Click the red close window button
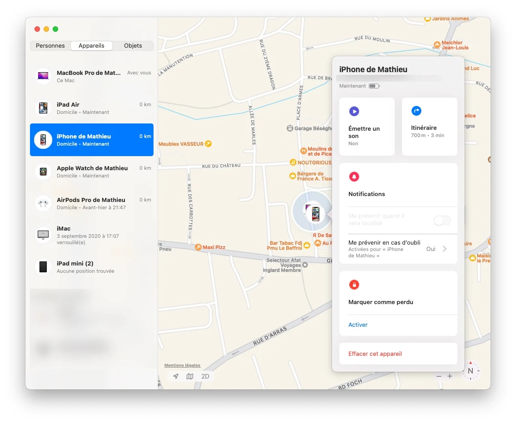Image resolution: width=516 pixels, height=423 pixels. [x=37, y=29]
